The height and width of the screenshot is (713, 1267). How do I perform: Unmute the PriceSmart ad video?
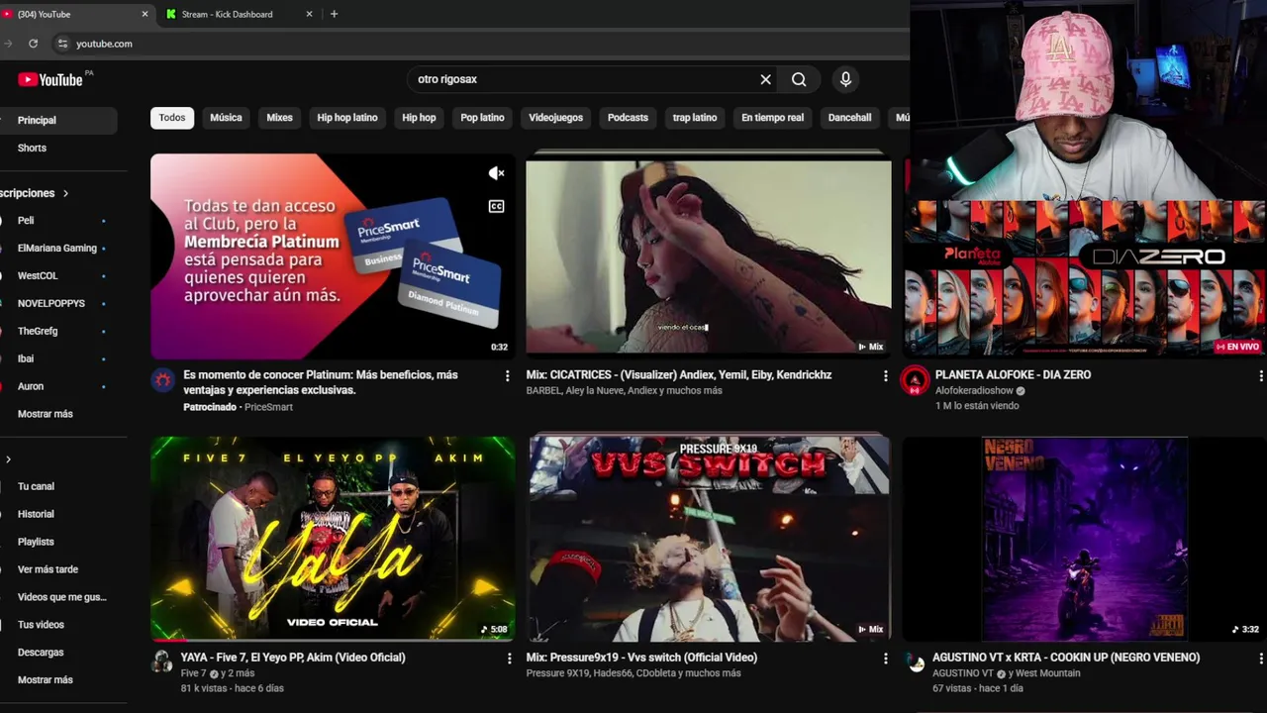pyautogui.click(x=496, y=173)
